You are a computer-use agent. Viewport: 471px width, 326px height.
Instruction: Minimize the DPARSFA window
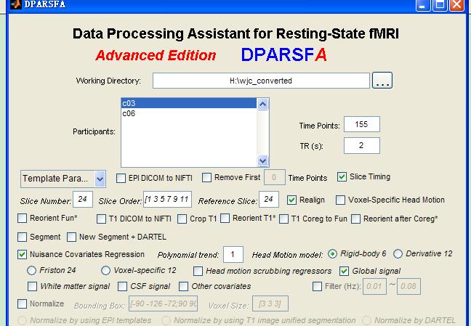pyautogui.click(x=423, y=5)
